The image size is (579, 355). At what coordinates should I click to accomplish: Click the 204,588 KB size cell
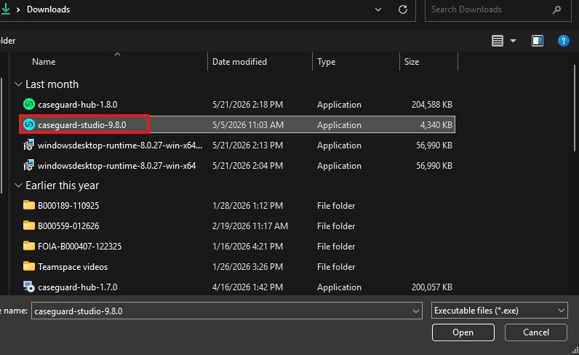point(431,105)
